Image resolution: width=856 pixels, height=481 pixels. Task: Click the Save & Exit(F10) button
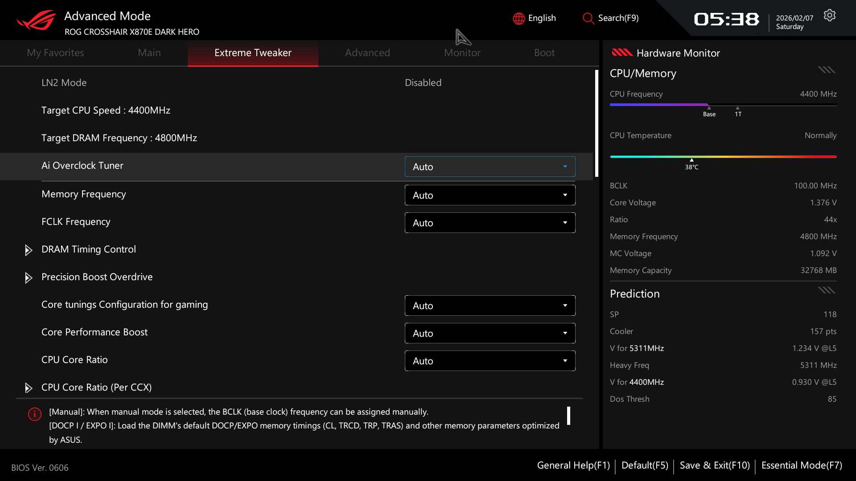coord(714,465)
